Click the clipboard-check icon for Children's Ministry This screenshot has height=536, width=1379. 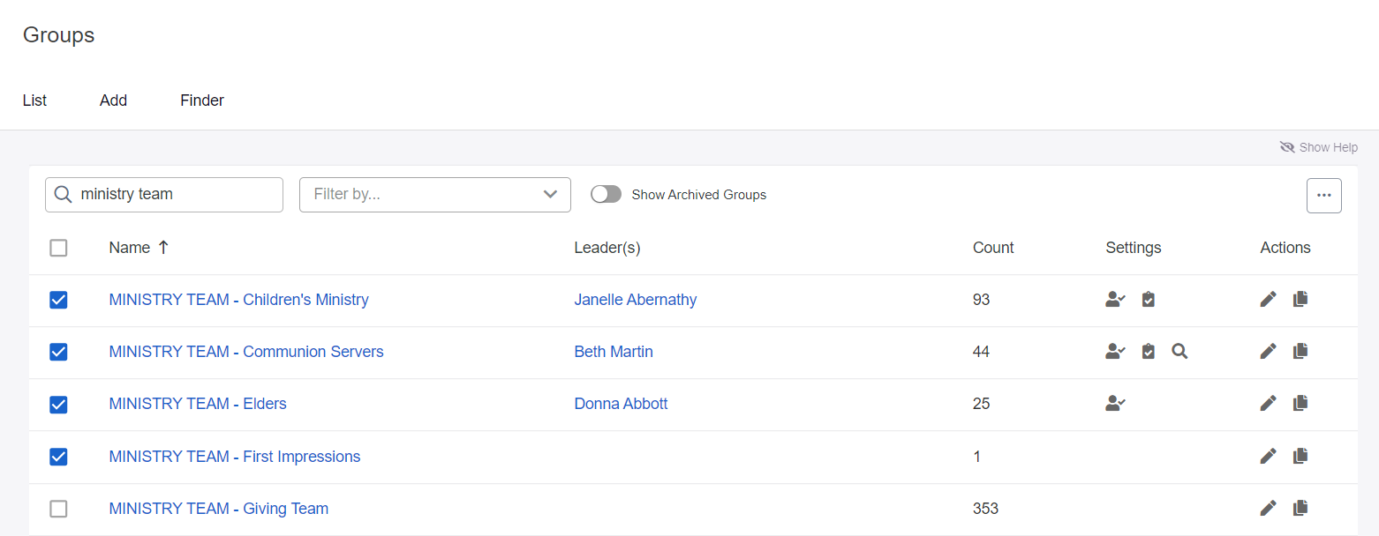(x=1148, y=299)
